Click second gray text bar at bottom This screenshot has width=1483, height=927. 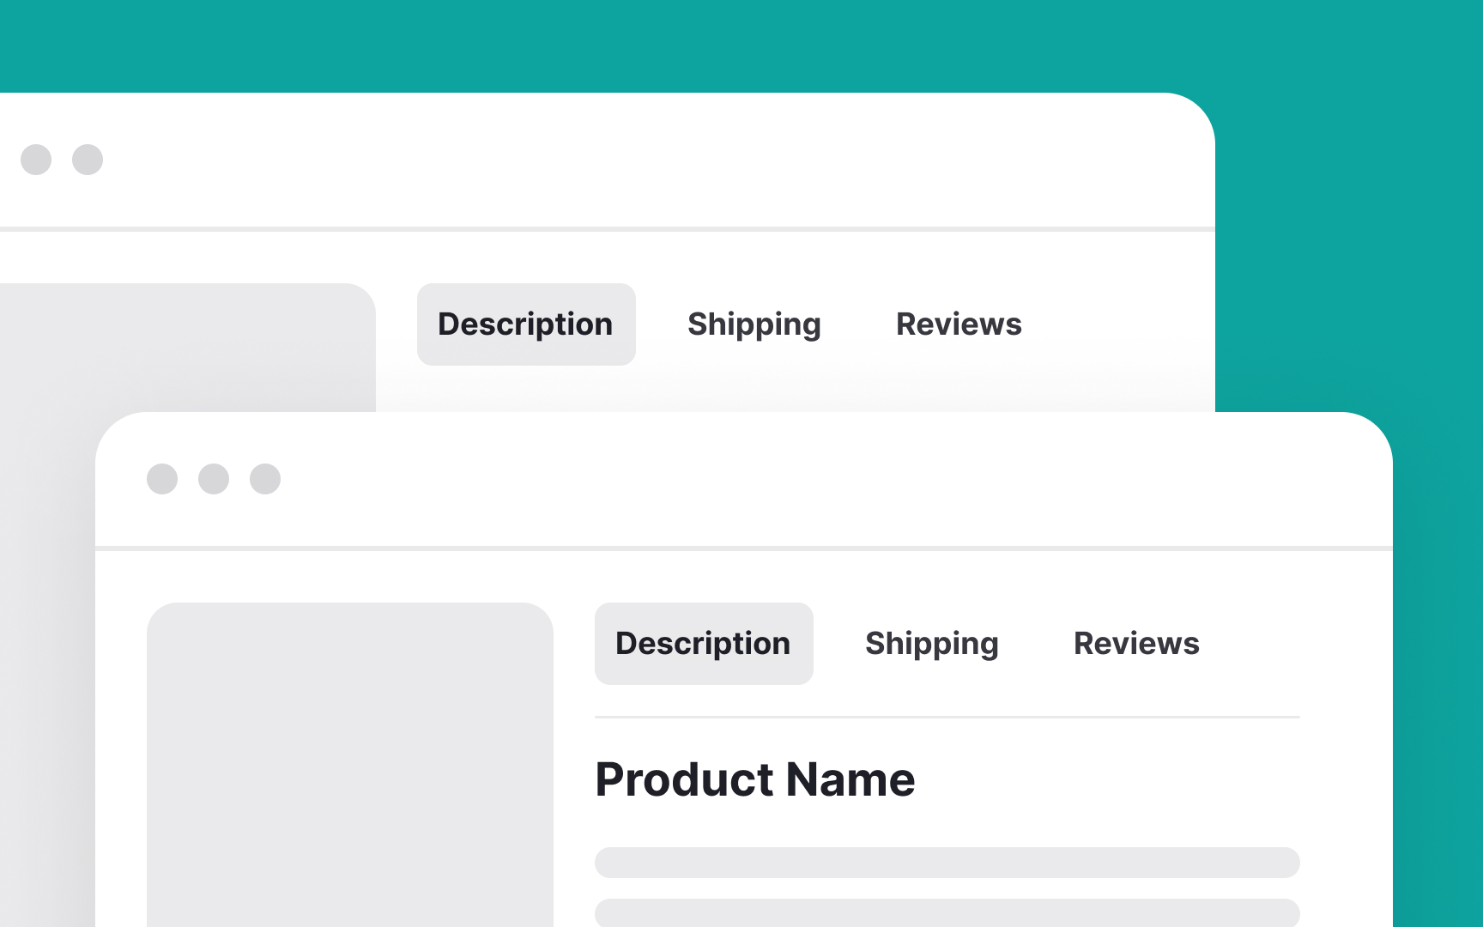[947, 912]
